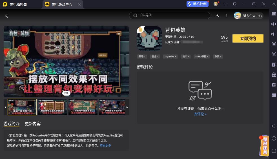The height and width of the screenshot is (159, 277).
Task: Click the search magnifier icon
Action: [135, 16]
